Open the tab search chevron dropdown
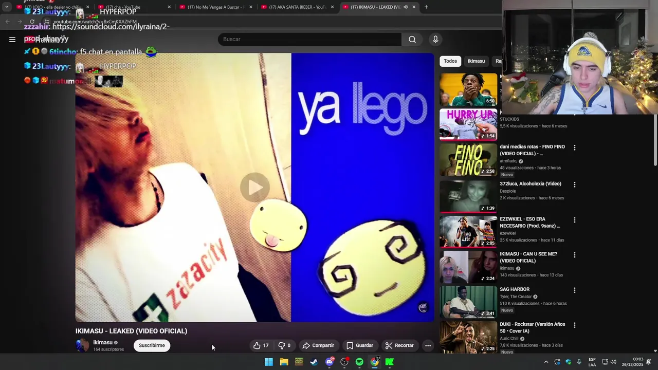This screenshot has width=658, height=370. (x=7, y=7)
